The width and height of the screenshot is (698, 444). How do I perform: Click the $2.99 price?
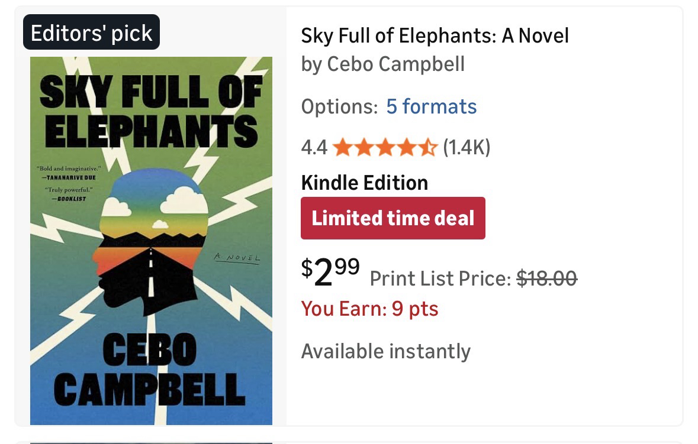(330, 271)
